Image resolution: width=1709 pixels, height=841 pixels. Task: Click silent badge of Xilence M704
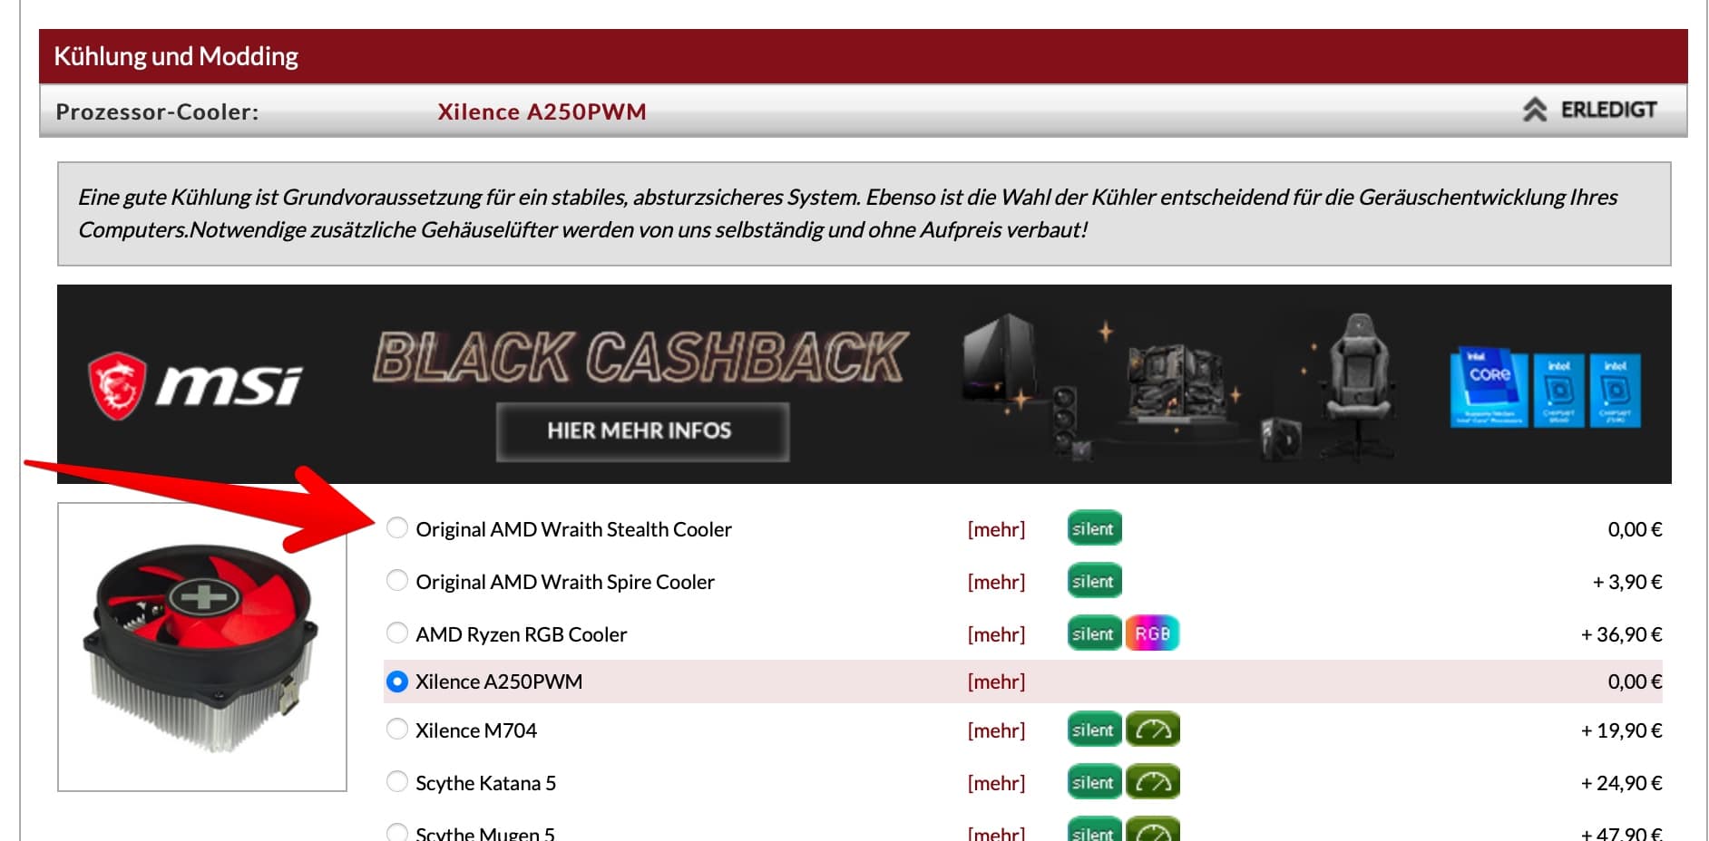click(x=1094, y=730)
